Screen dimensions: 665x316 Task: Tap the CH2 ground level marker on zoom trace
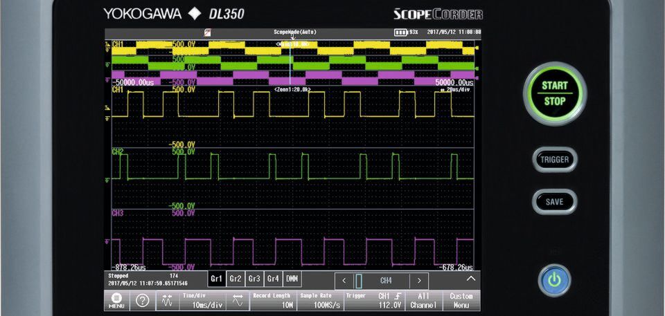coord(107,180)
